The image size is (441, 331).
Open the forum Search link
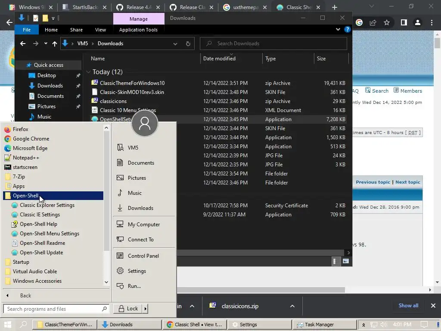376,91
